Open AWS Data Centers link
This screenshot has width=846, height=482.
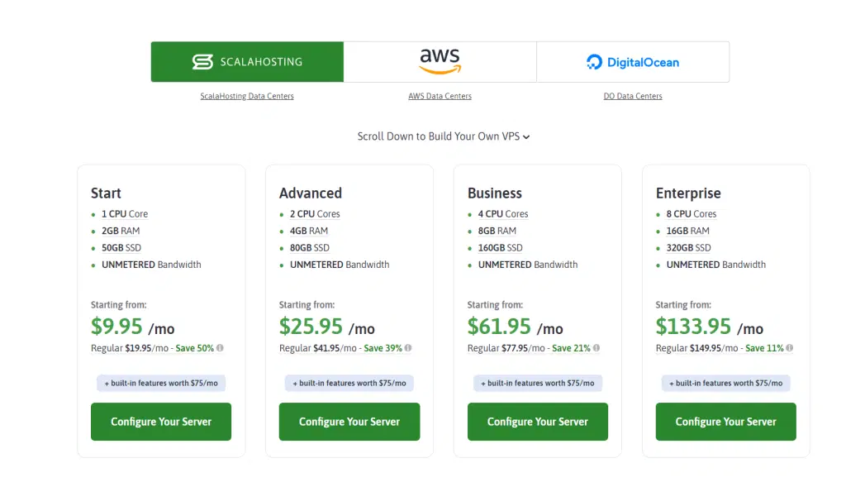[x=440, y=96]
